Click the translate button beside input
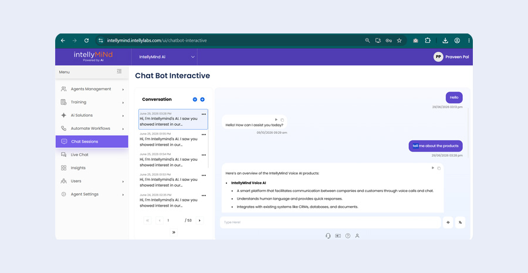 pos(460,223)
